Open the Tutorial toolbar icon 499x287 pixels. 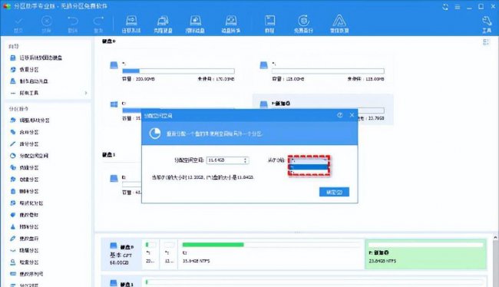(x=269, y=25)
